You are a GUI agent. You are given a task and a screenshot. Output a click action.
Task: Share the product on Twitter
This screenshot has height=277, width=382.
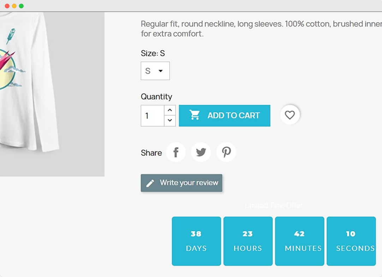[x=201, y=152]
